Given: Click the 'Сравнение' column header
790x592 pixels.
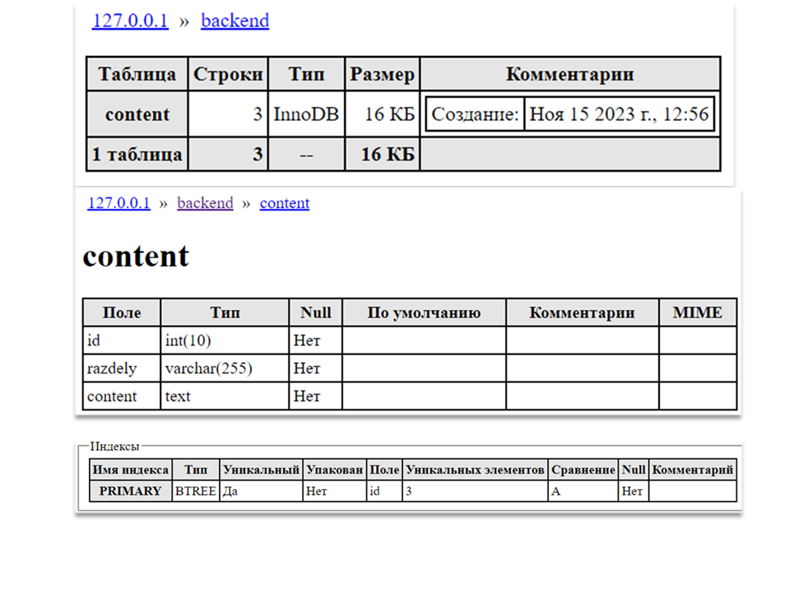Looking at the screenshot, I should coord(583,469).
